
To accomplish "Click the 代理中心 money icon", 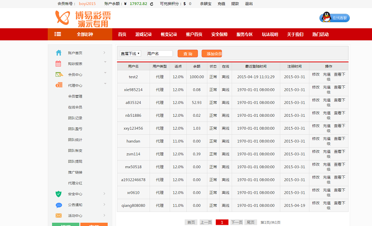I will (x=59, y=85).
